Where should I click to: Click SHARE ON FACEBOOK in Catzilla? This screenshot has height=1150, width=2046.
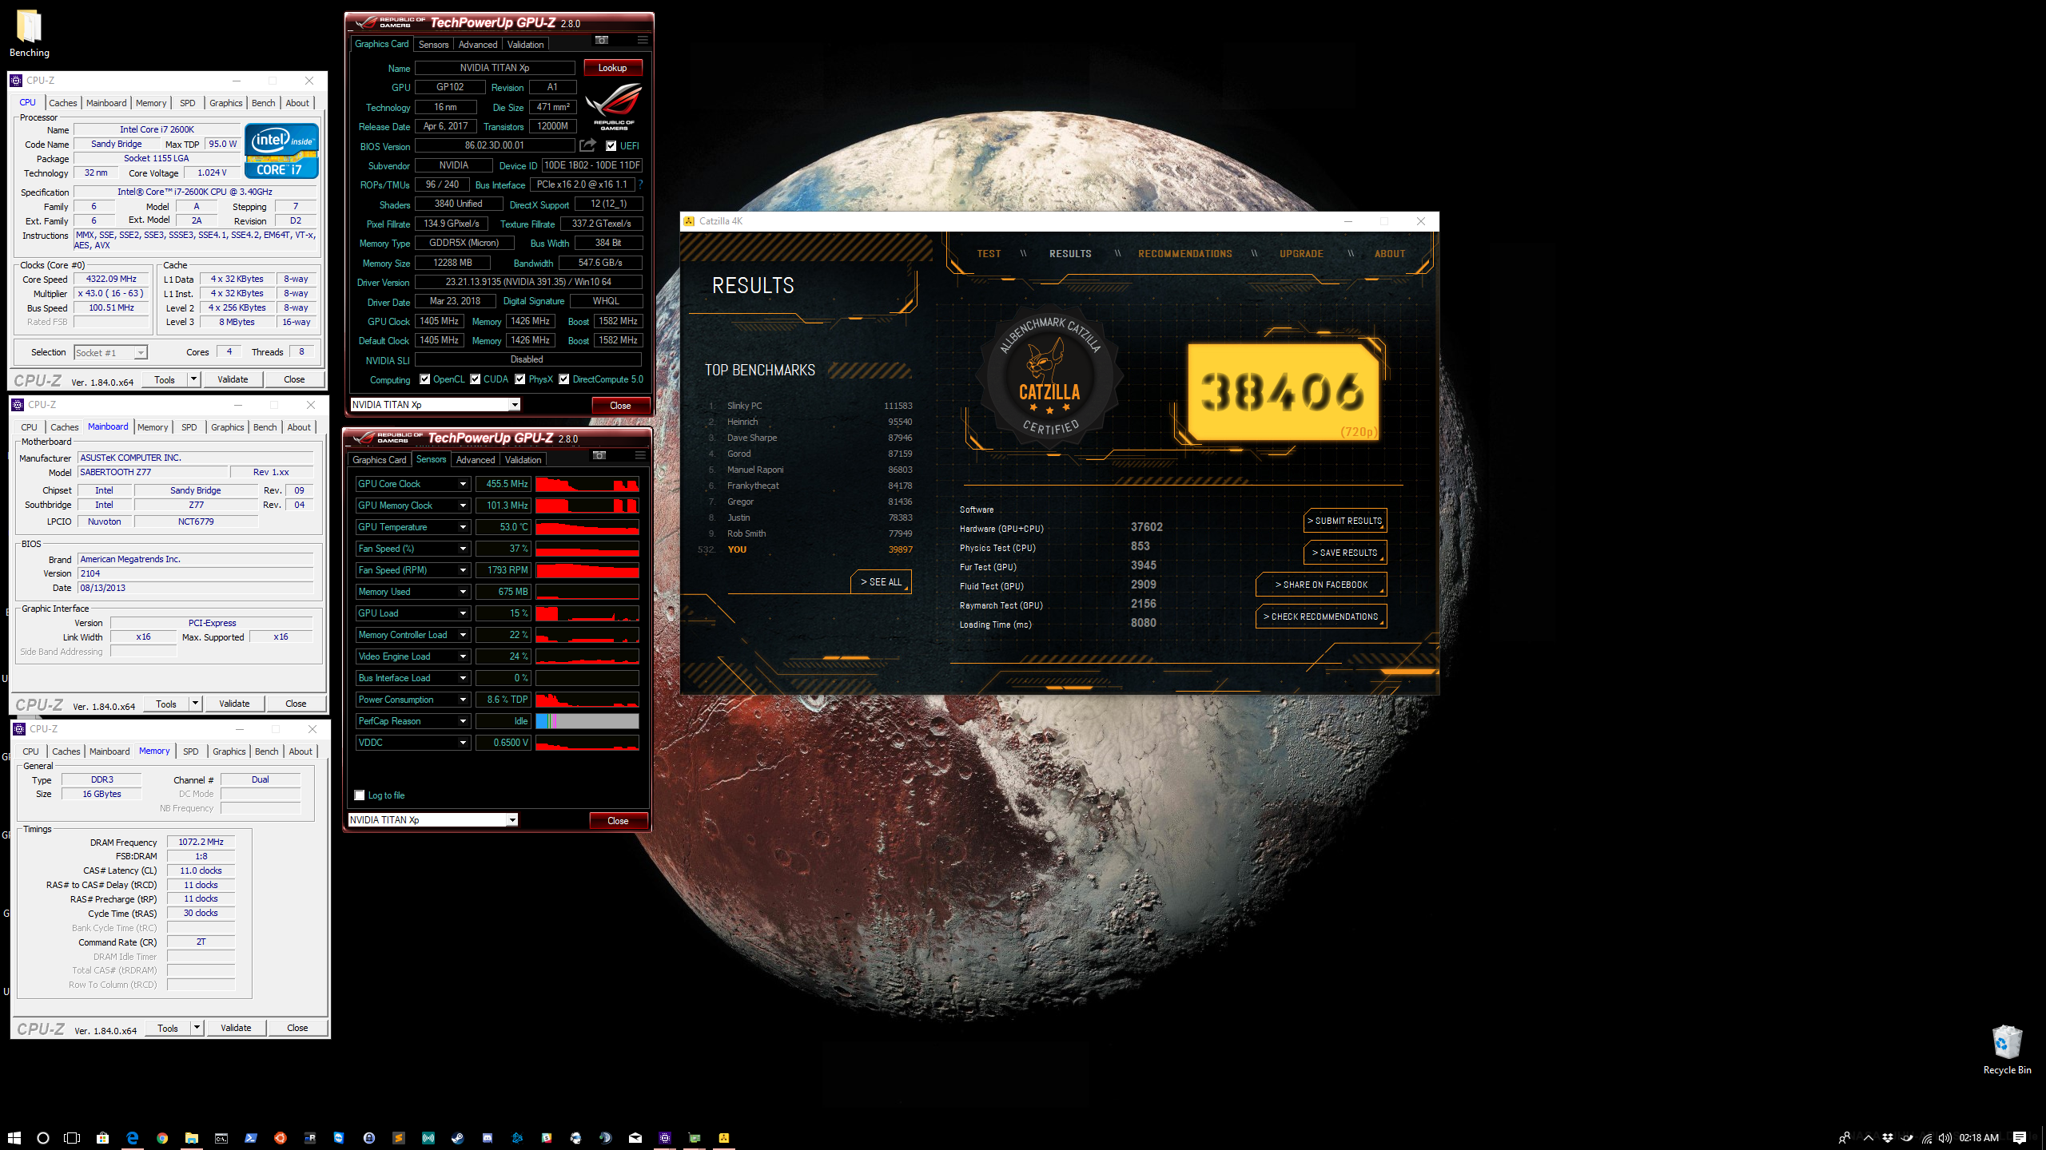pyautogui.click(x=1322, y=585)
